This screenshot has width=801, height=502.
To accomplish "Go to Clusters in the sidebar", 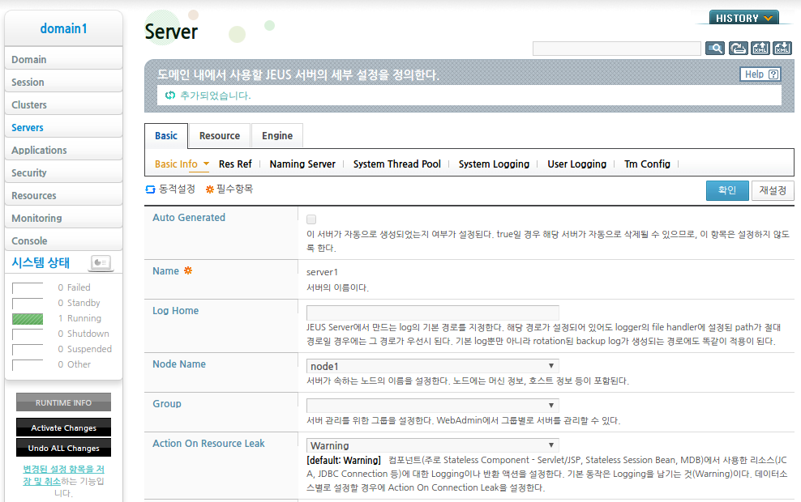I will tap(63, 104).
